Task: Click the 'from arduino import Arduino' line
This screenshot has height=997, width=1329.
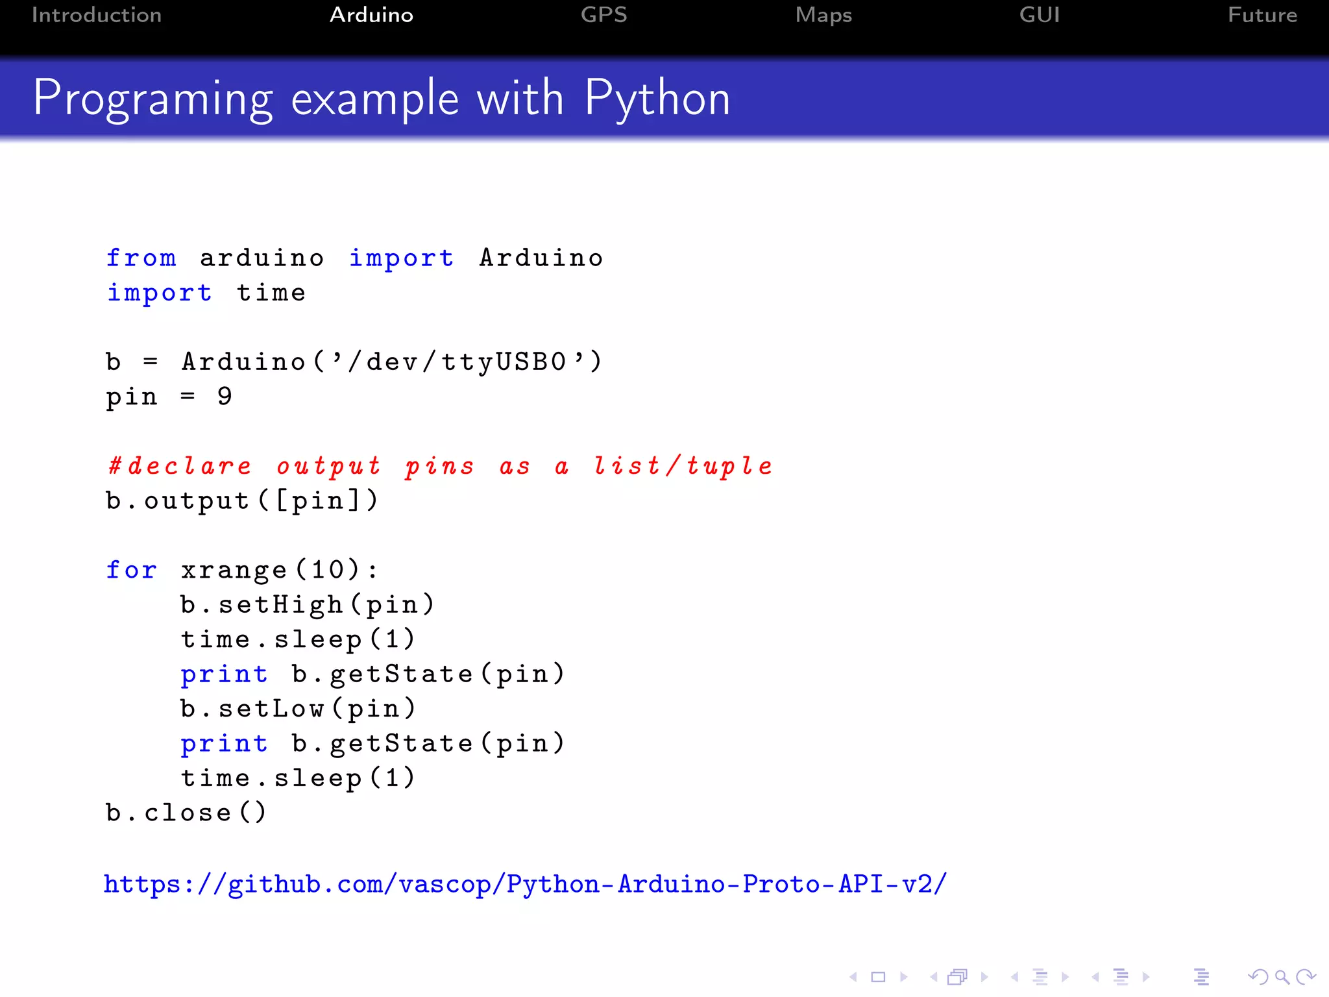Action: (354, 258)
